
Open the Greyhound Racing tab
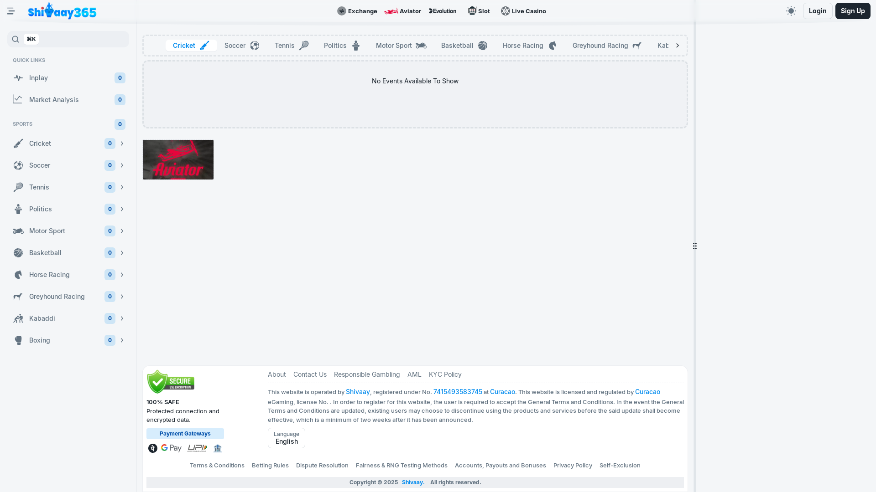click(x=607, y=46)
